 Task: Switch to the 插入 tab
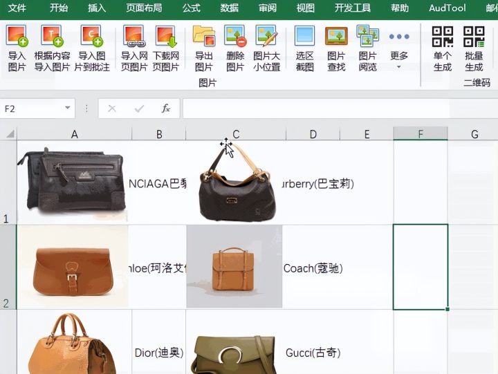click(x=97, y=8)
